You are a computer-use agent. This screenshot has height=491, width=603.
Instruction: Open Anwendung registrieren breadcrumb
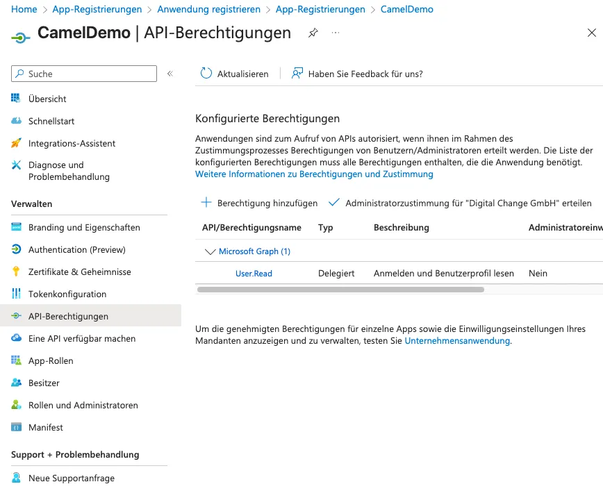209,9
